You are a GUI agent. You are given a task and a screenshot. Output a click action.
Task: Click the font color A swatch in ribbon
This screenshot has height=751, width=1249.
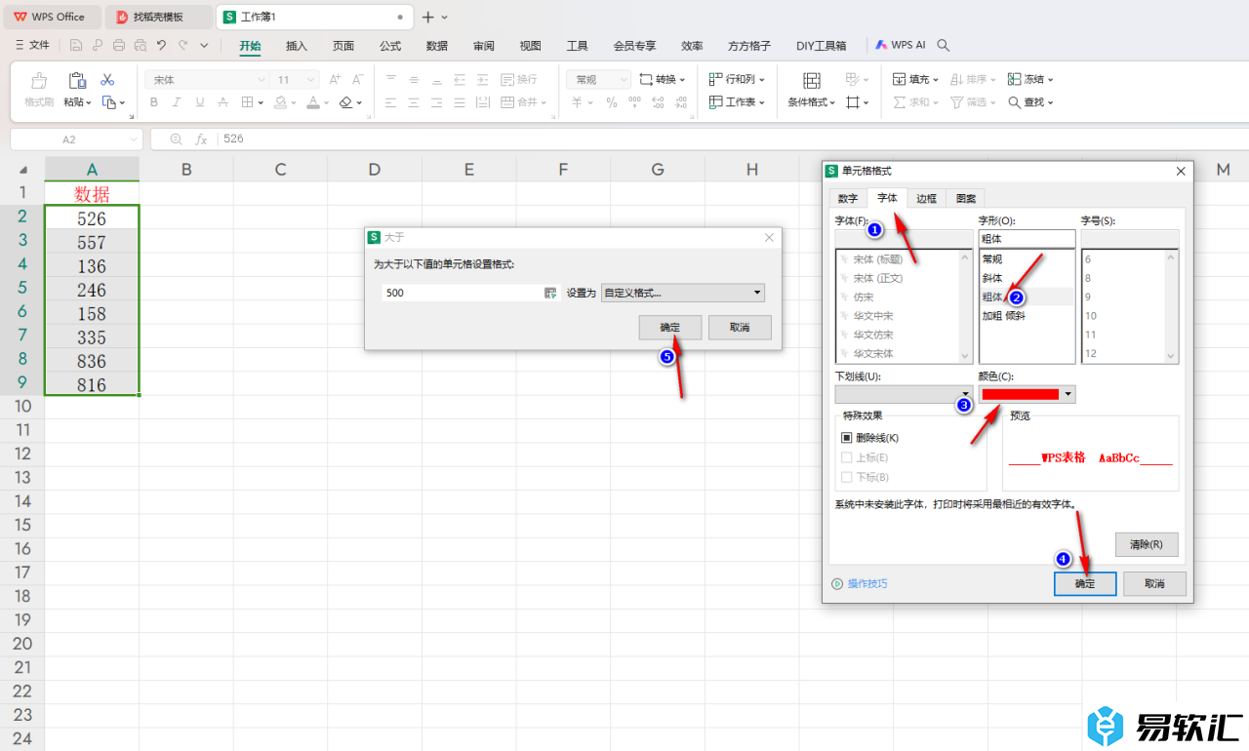(x=312, y=102)
